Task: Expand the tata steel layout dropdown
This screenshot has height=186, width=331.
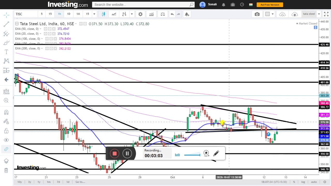Action: pyautogui.click(x=319, y=14)
